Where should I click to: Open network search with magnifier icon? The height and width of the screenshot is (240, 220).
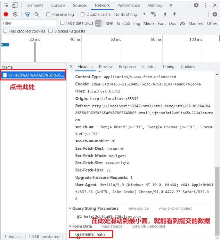(37, 14)
